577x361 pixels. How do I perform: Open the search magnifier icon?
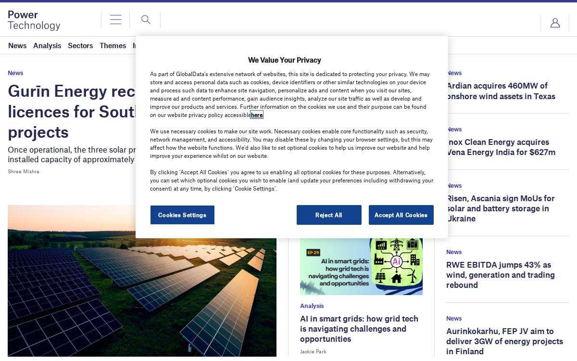click(x=146, y=20)
